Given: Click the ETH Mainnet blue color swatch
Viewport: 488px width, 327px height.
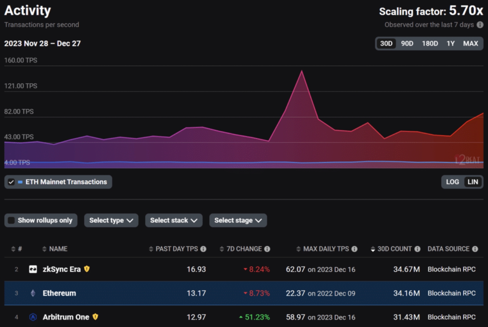Looking at the screenshot, I should 20,182.
